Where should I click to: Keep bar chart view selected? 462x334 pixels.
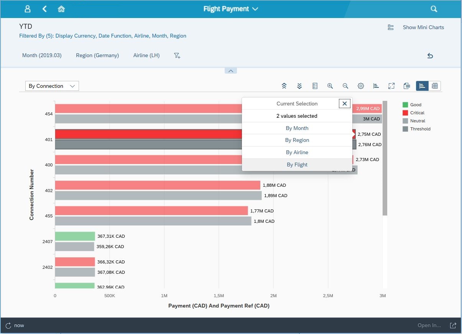422,86
